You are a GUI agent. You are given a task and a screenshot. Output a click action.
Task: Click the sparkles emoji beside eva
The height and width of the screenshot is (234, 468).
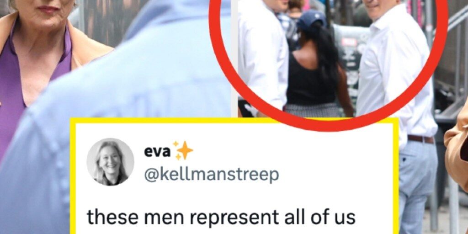[183, 151]
